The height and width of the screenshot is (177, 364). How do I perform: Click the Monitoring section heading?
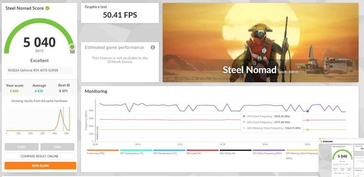click(96, 91)
